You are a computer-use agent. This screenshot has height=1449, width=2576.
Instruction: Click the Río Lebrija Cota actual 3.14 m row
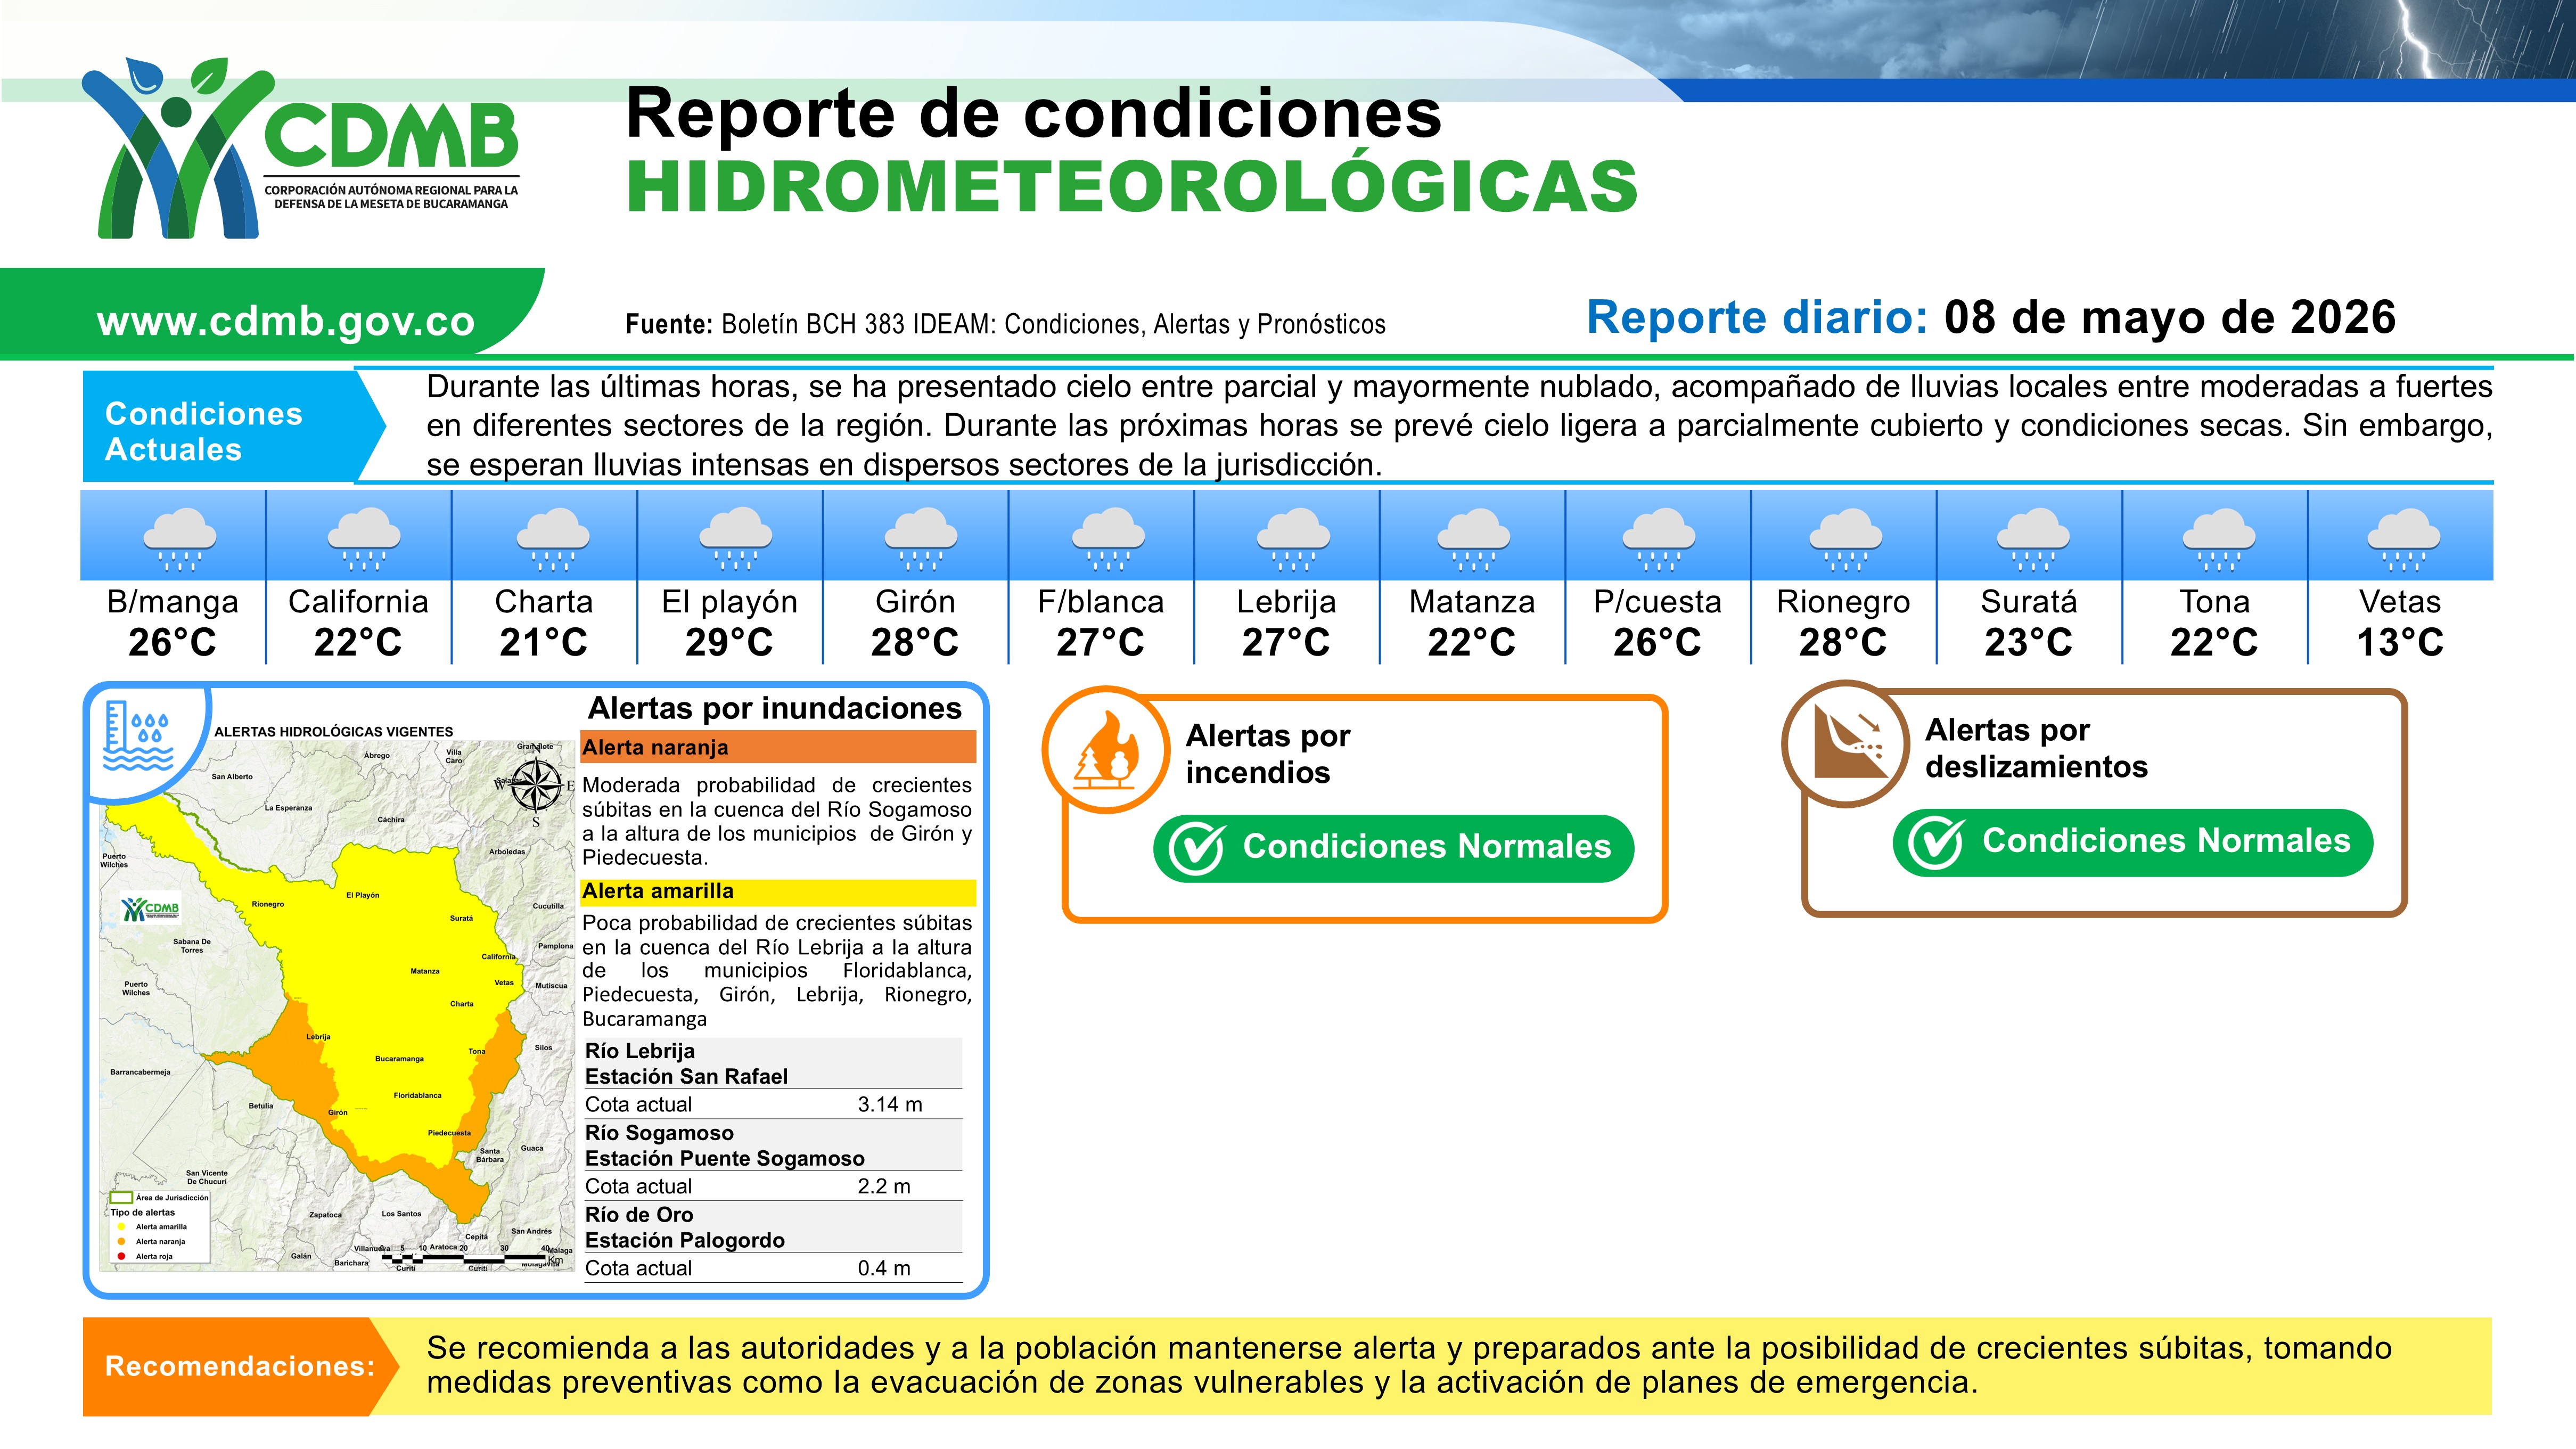coord(773,1104)
